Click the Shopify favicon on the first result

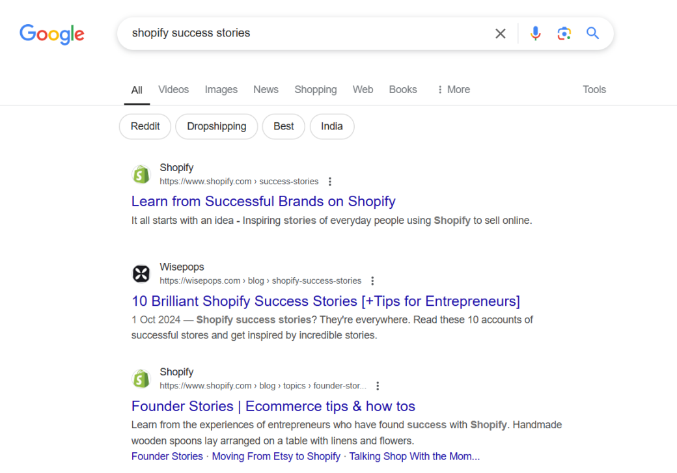click(x=141, y=174)
